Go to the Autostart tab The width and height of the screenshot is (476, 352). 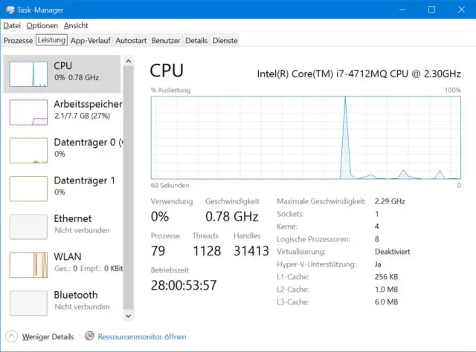point(131,40)
